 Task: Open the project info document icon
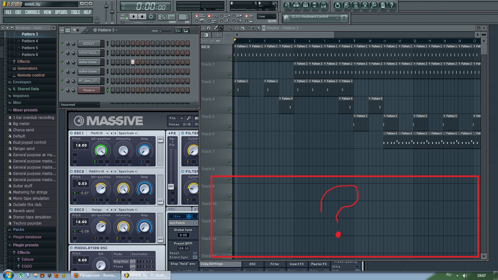click(383, 6)
